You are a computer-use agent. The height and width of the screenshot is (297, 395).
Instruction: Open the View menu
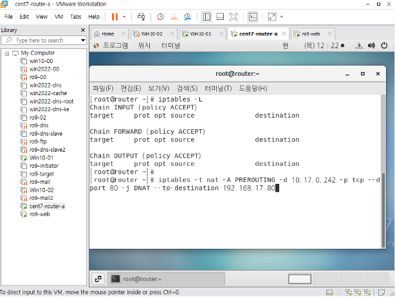[x=42, y=17]
